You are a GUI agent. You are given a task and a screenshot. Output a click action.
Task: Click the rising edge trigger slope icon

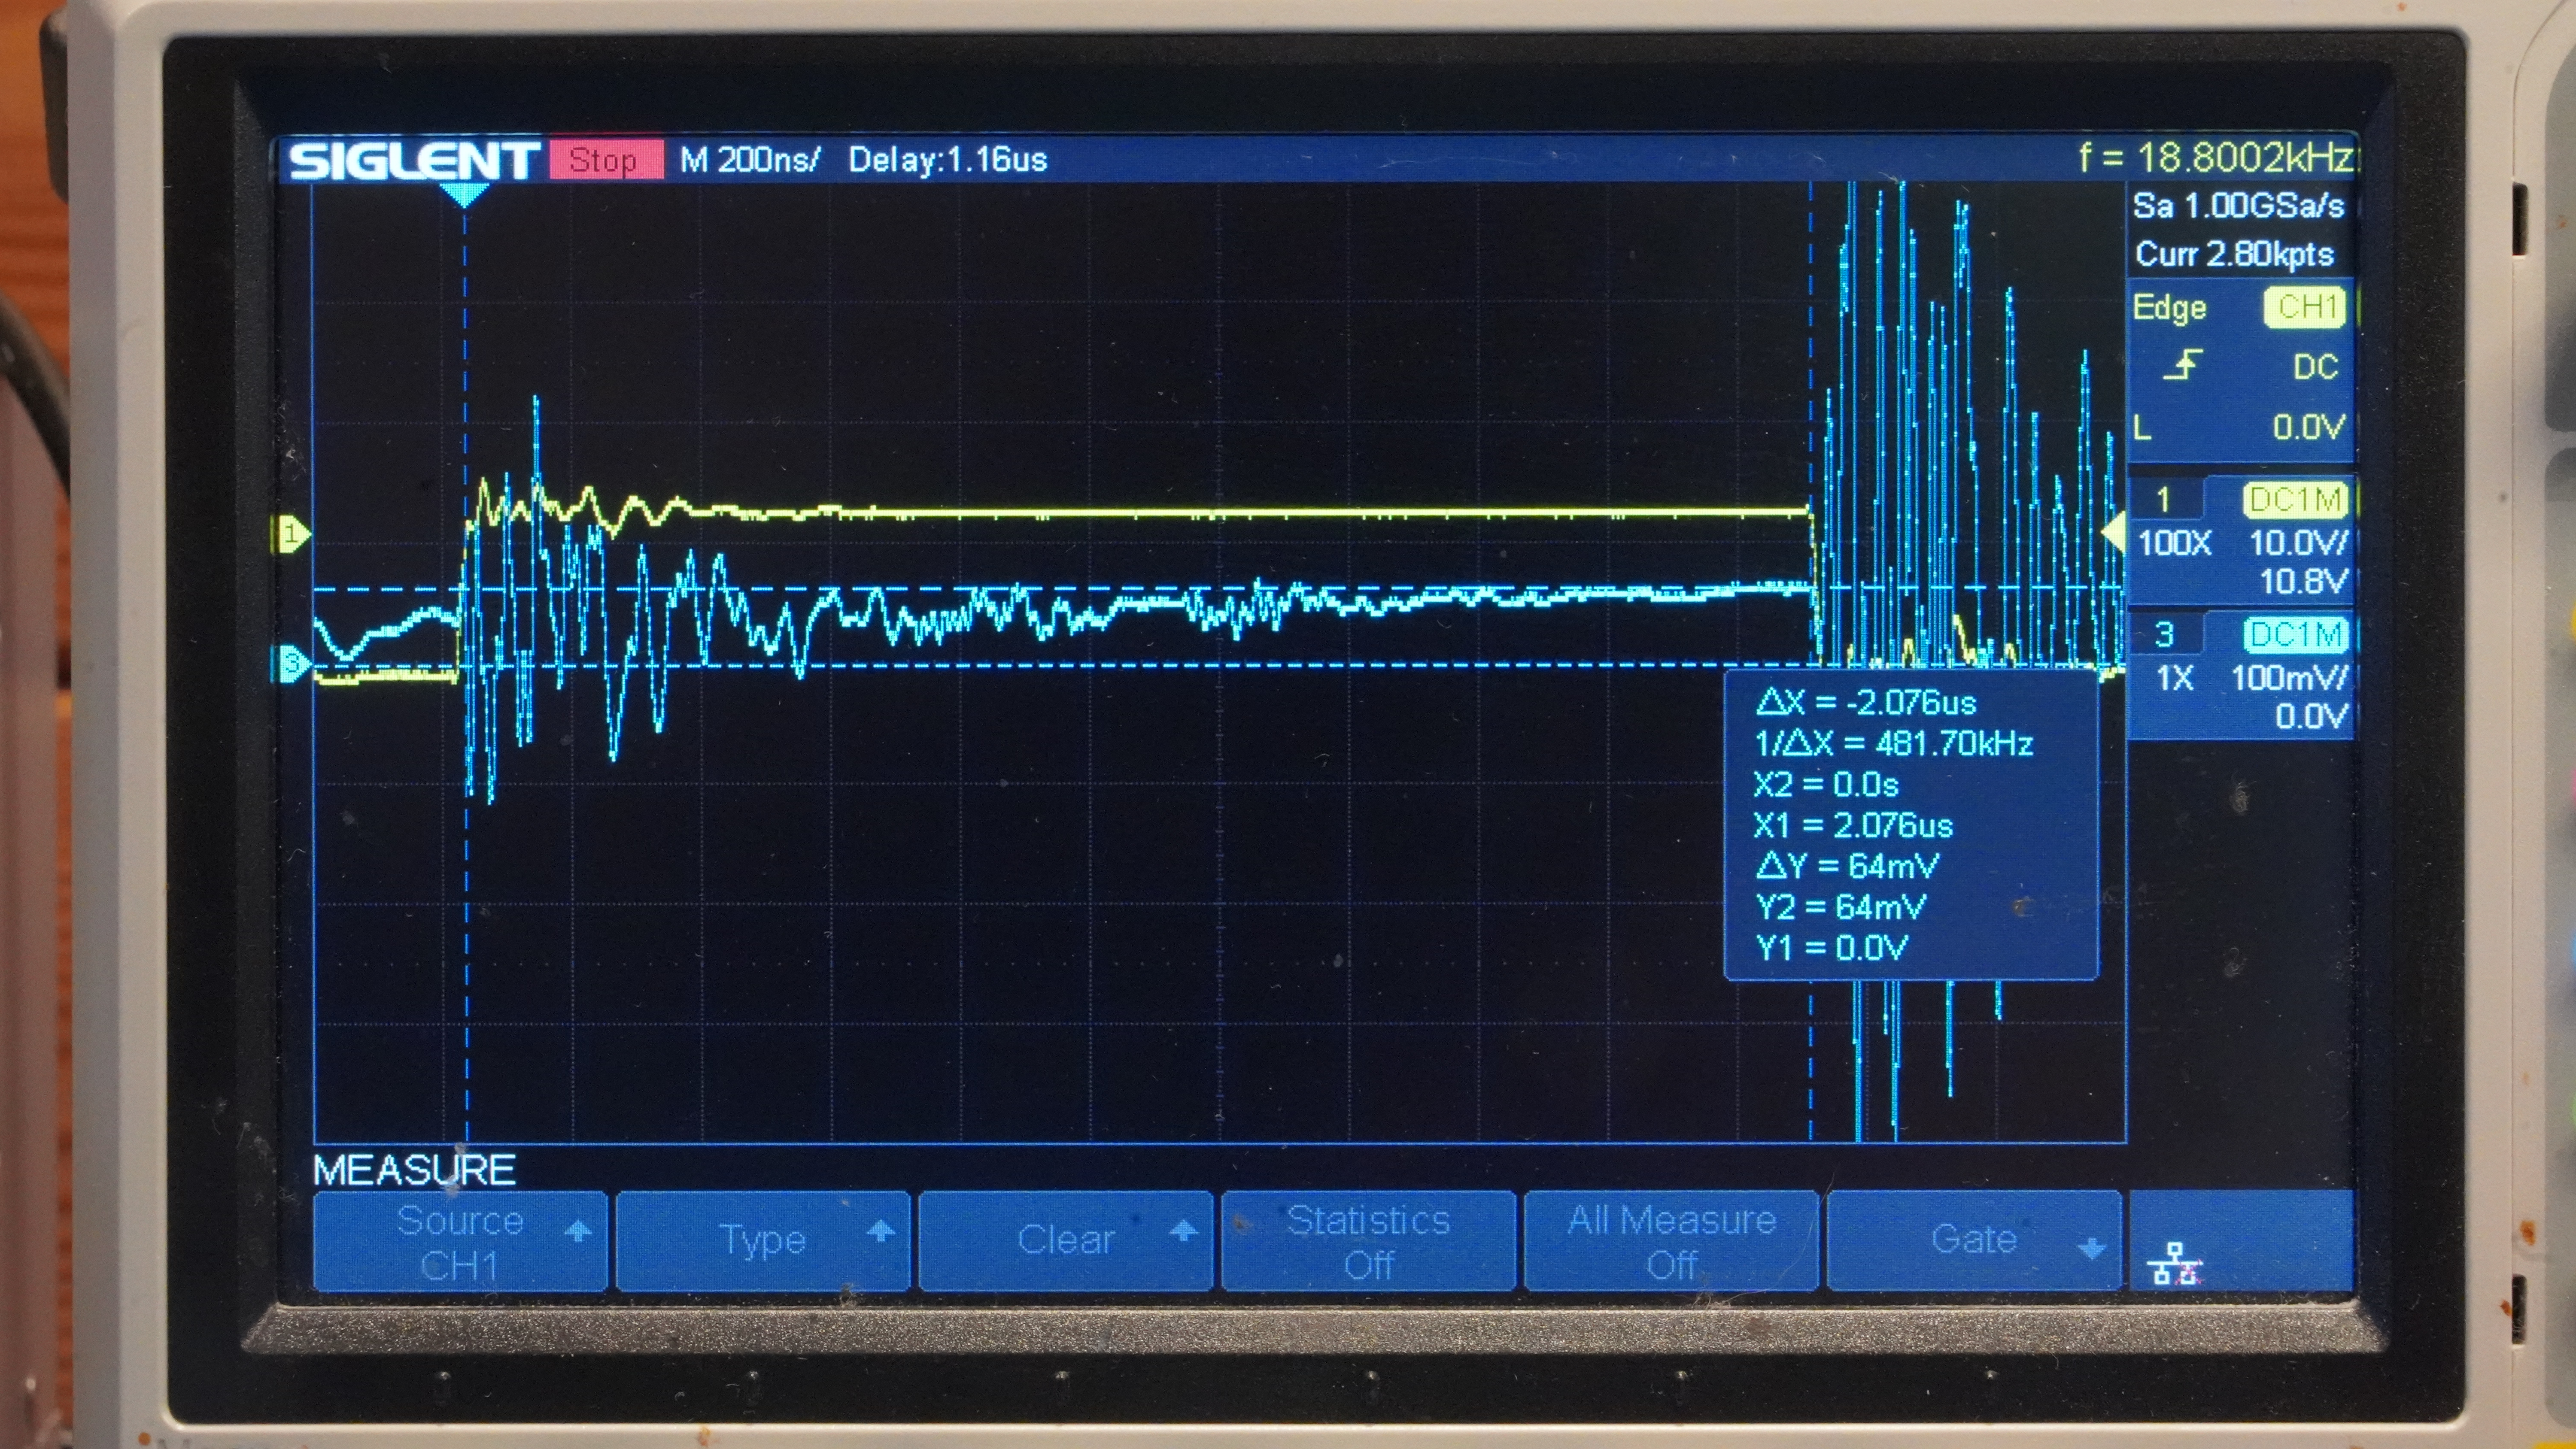(x=2184, y=365)
